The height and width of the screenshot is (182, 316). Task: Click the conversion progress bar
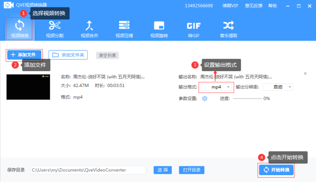pyautogui.click(x=247, y=98)
